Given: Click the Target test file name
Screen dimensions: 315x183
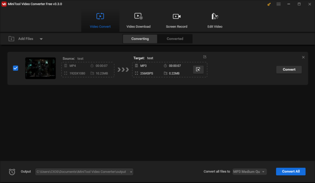Looking at the screenshot, I should (150, 58).
